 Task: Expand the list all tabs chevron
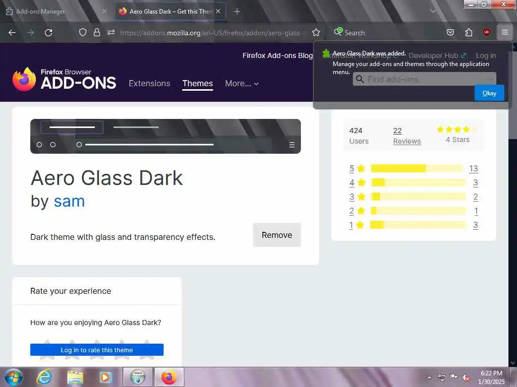pyautogui.click(x=433, y=11)
